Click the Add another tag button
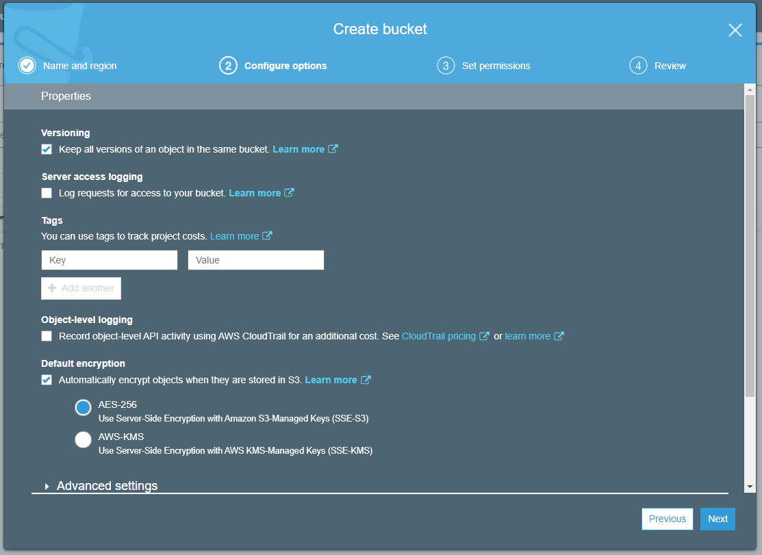This screenshot has width=762, height=555. tap(81, 288)
